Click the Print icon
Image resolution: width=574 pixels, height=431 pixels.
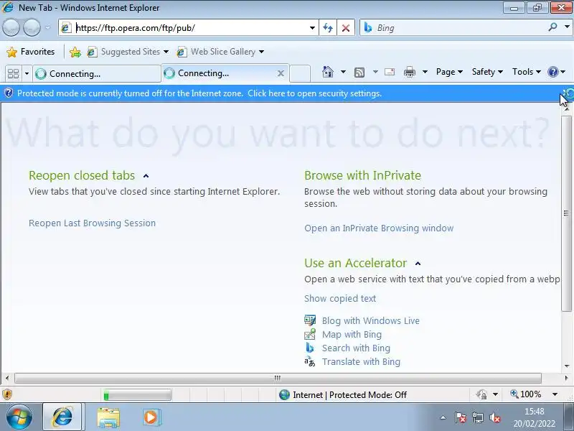pyautogui.click(x=409, y=72)
